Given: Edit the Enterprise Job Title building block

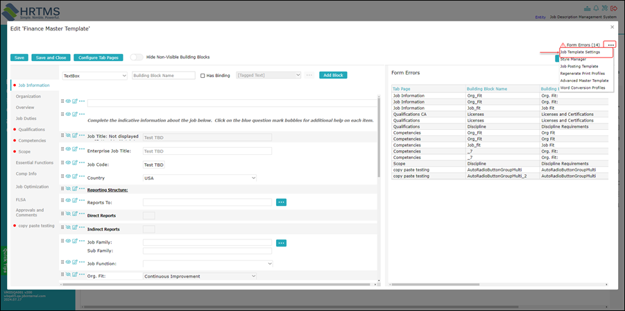Looking at the screenshot, I should (x=74, y=149).
